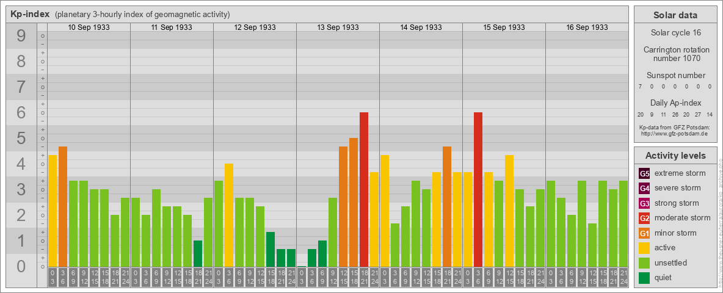Select the G1 minor storm orange swatch
Screen dimensions: 723x293
point(644,233)
